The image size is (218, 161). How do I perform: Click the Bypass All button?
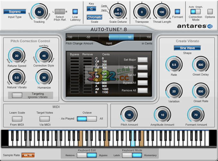[143, 83]
